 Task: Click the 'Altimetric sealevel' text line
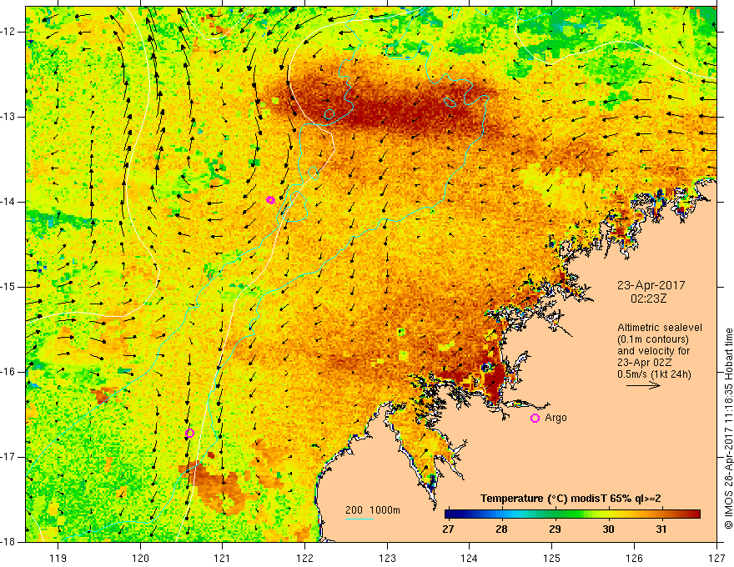[660, 328]
